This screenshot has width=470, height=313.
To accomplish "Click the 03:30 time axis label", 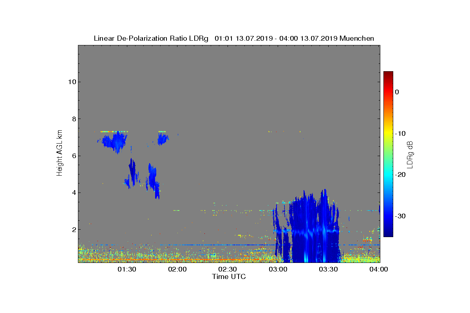I will (x=328, y=269).
